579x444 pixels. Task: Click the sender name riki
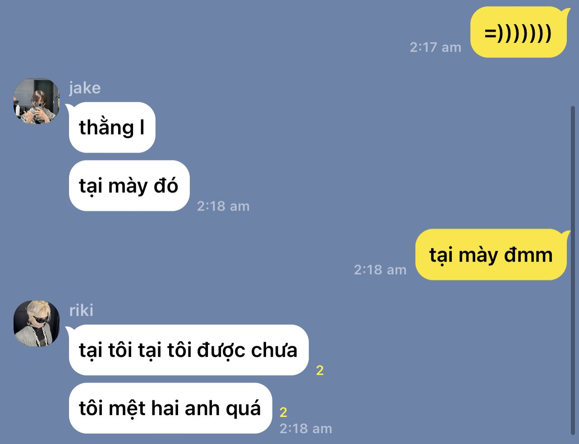point(81,310)
